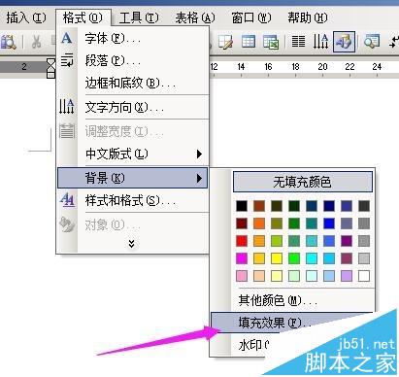
Task: Click the 无填充颜色 button
Action: pyautogui.click(x=303, y=182)
